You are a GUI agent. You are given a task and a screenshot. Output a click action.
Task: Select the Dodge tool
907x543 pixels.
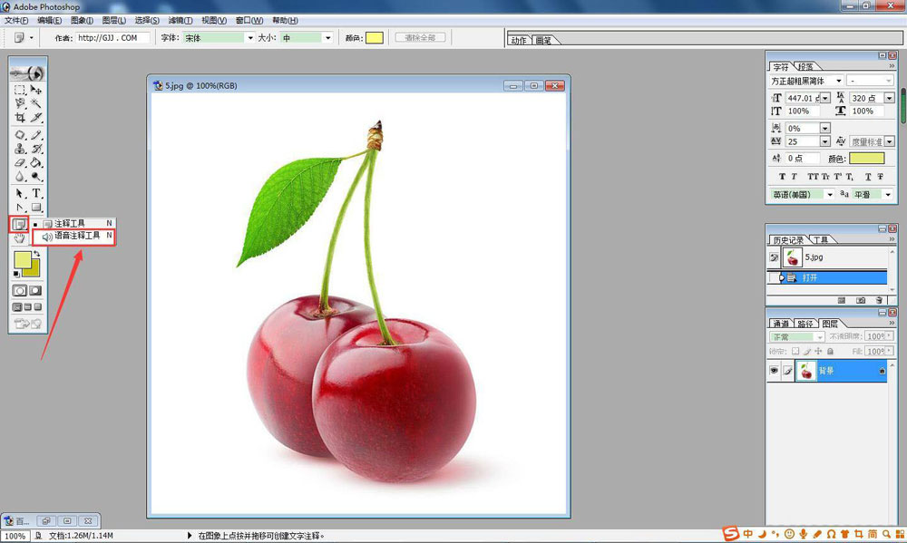coord(36,177)
